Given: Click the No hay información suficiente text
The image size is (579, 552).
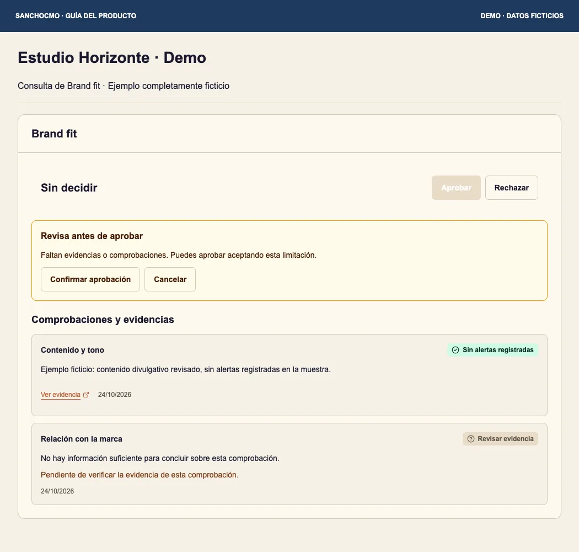Looking at the screenshot, I should pyautogui.click(x=160, y=458).
